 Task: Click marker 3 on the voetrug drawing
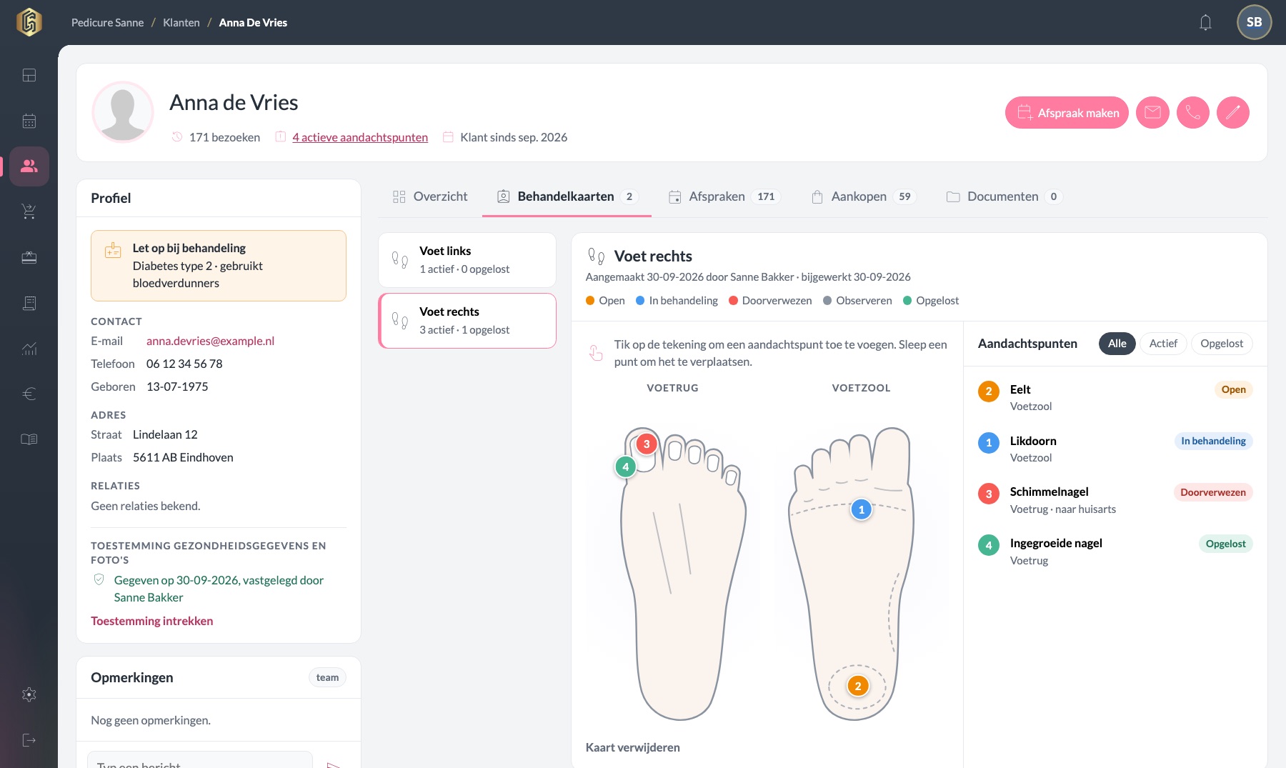coord(647,444)
